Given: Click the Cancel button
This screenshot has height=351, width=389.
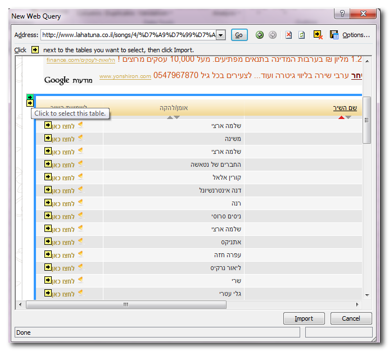Looking at the screenshot, I should coord(351,318).
